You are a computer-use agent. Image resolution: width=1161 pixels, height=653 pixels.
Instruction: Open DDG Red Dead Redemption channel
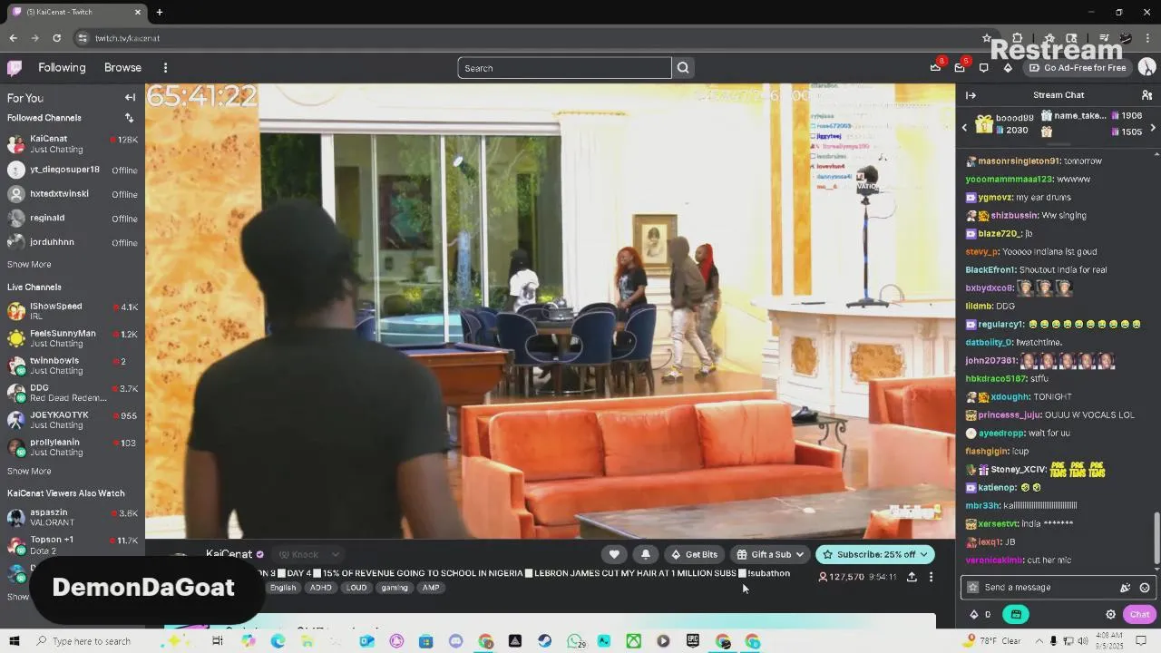coord(73,393)
